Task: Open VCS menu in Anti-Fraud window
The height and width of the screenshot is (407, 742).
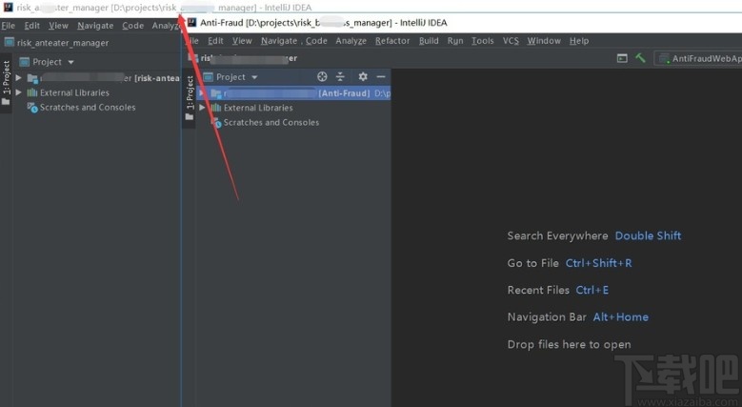Action: [x=511, y=41]
